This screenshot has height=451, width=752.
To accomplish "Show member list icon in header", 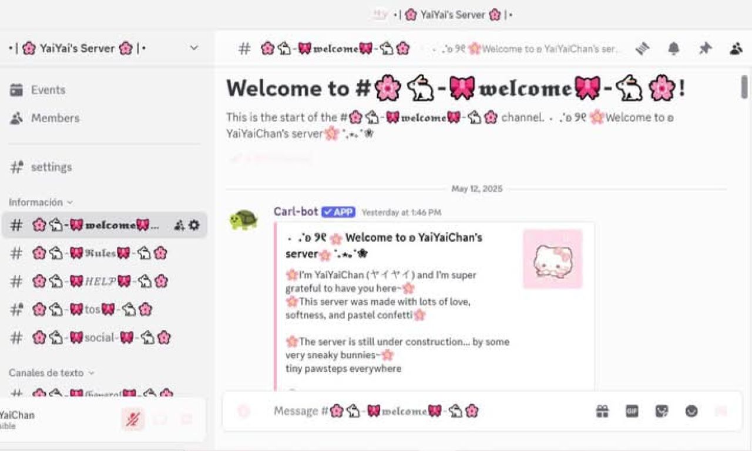I will coord(736,49).
